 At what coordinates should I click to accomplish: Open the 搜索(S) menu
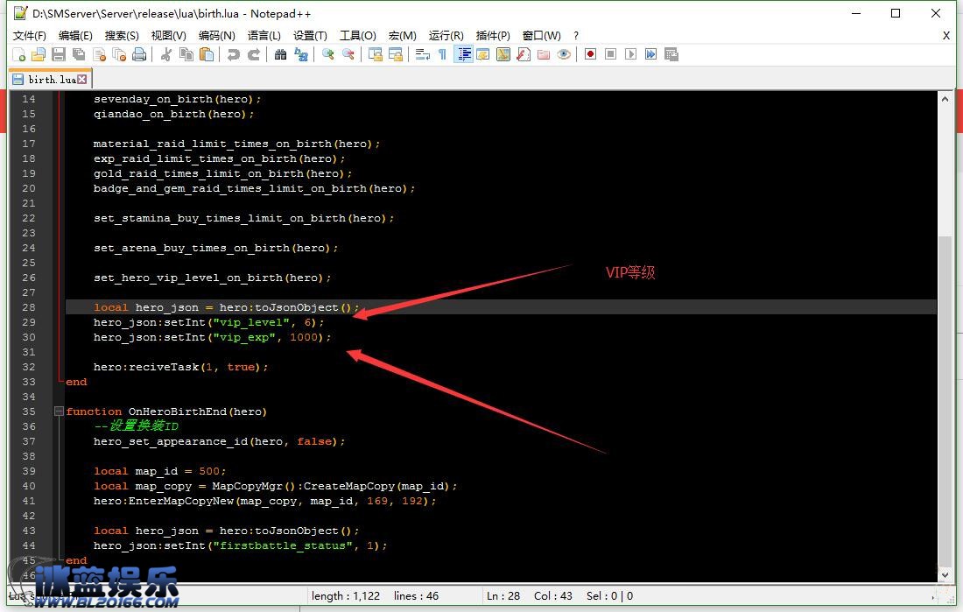[122, 36]
